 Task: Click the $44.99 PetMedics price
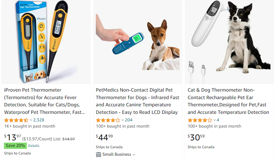[104, 137]
